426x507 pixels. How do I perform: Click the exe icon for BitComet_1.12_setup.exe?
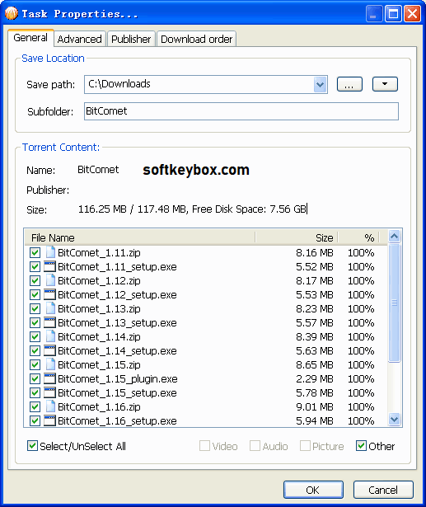49,294
